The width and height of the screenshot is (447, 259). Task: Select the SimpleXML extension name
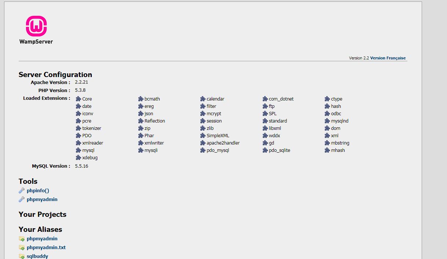[218, 136]
